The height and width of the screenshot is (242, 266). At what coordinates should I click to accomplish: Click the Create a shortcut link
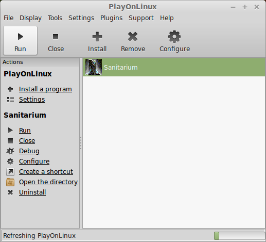pos(46,172)
